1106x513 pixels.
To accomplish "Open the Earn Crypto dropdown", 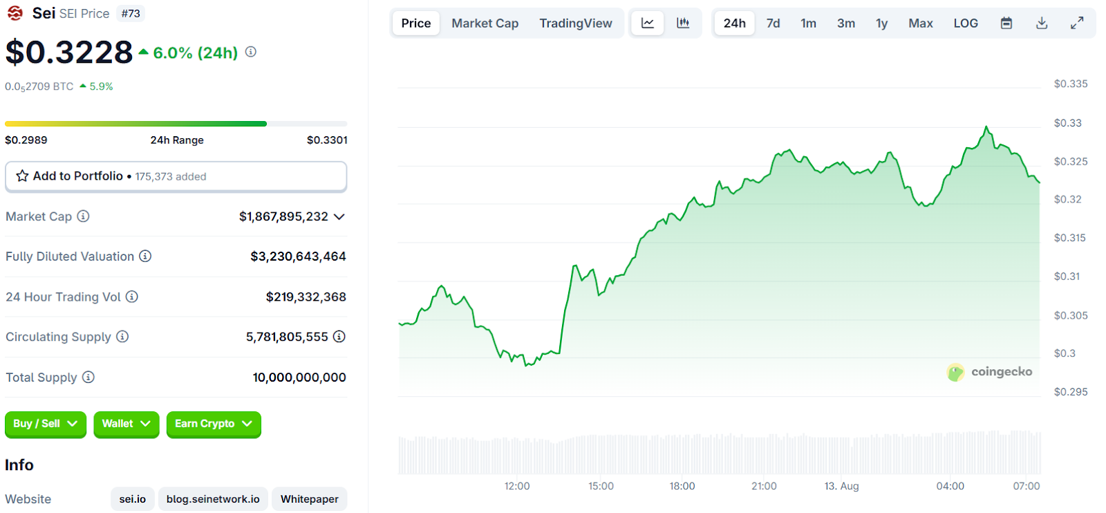I will [x=214, y=424].
